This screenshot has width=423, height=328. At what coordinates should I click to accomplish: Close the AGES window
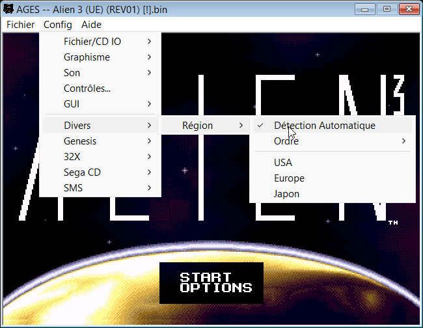[409, 10]
